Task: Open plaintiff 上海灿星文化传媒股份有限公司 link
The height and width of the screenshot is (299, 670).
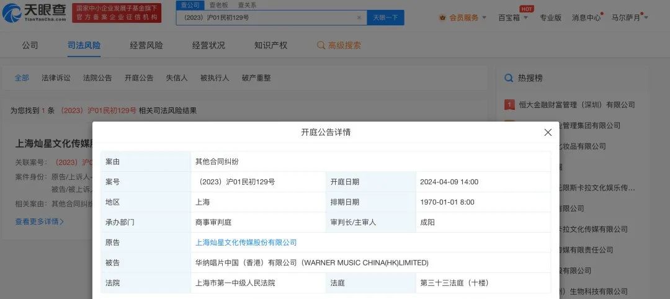Action: click(x=246, y=243)
